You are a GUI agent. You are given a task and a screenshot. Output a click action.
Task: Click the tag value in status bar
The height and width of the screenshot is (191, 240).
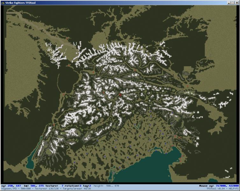pos(90,186)
